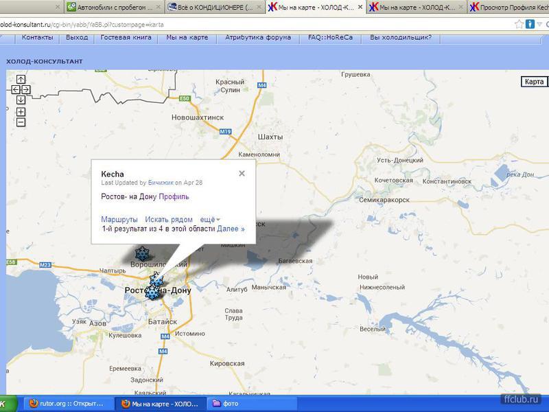549x412 pixels.
Task: Switch to Просмотр Профиля tab
Action: (x=509, y=7)
